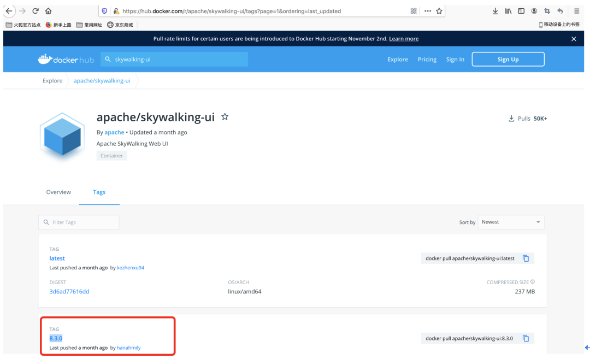Open Explore in the top navigation
Viewport: 590px width, 359px height.
coord(398,60)
